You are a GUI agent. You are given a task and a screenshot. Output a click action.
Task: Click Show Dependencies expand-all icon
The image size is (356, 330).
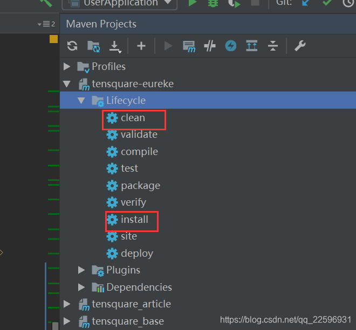[251, 46]
